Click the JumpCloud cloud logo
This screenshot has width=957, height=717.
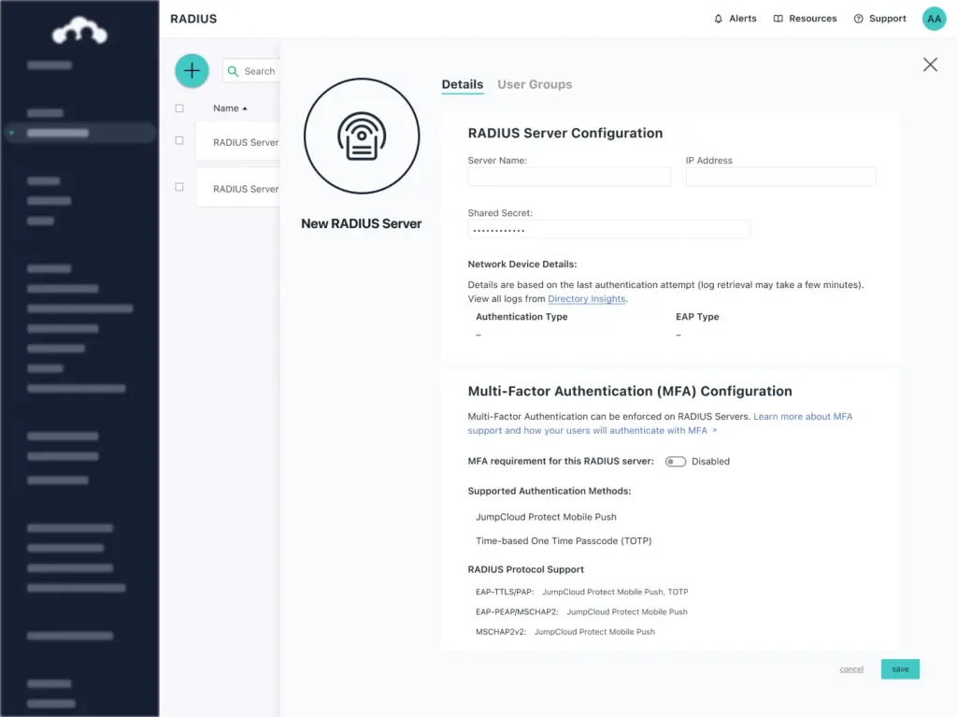coord(80,31)
